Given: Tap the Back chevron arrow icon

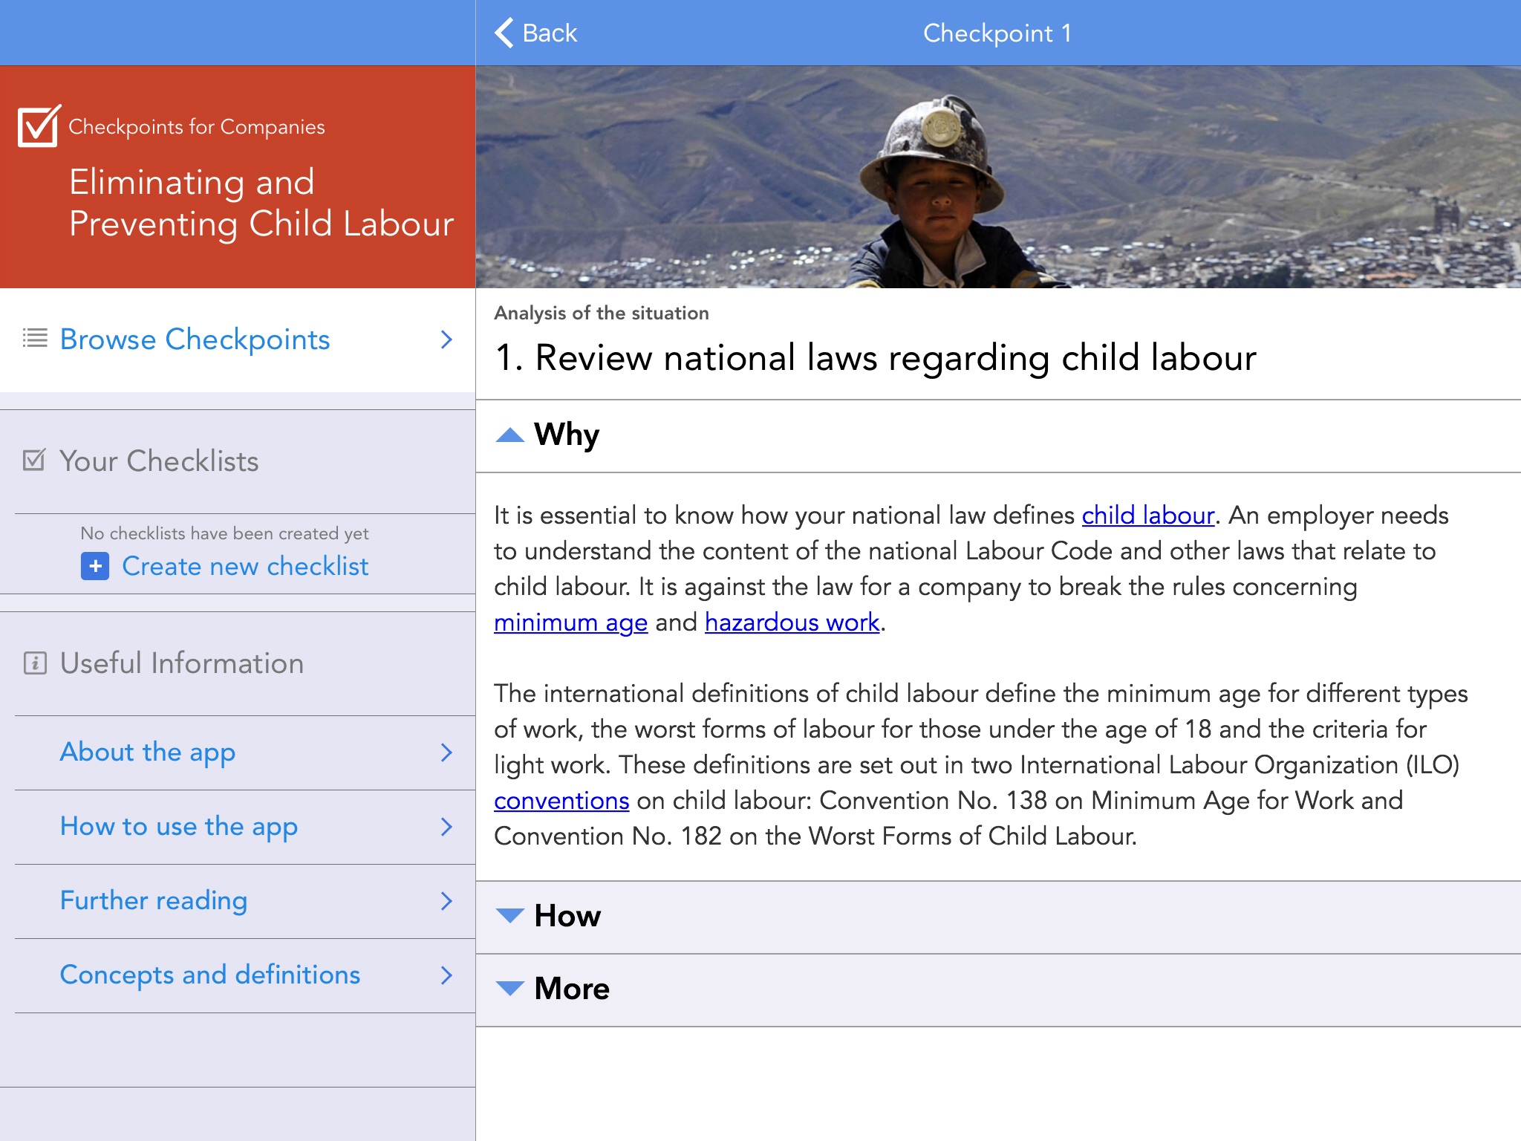Looking at the screenshot, I should 505,33.
